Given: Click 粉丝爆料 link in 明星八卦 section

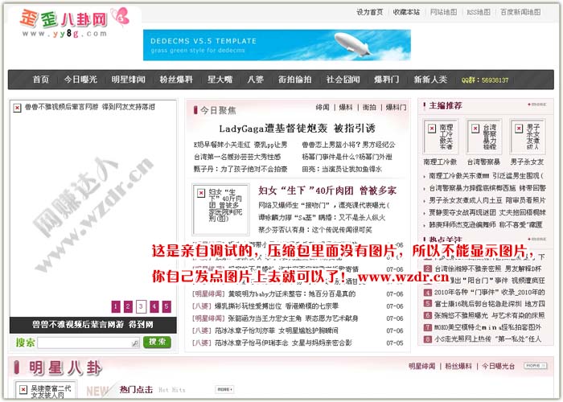Looking at the screenshot, I should (458, 366).
